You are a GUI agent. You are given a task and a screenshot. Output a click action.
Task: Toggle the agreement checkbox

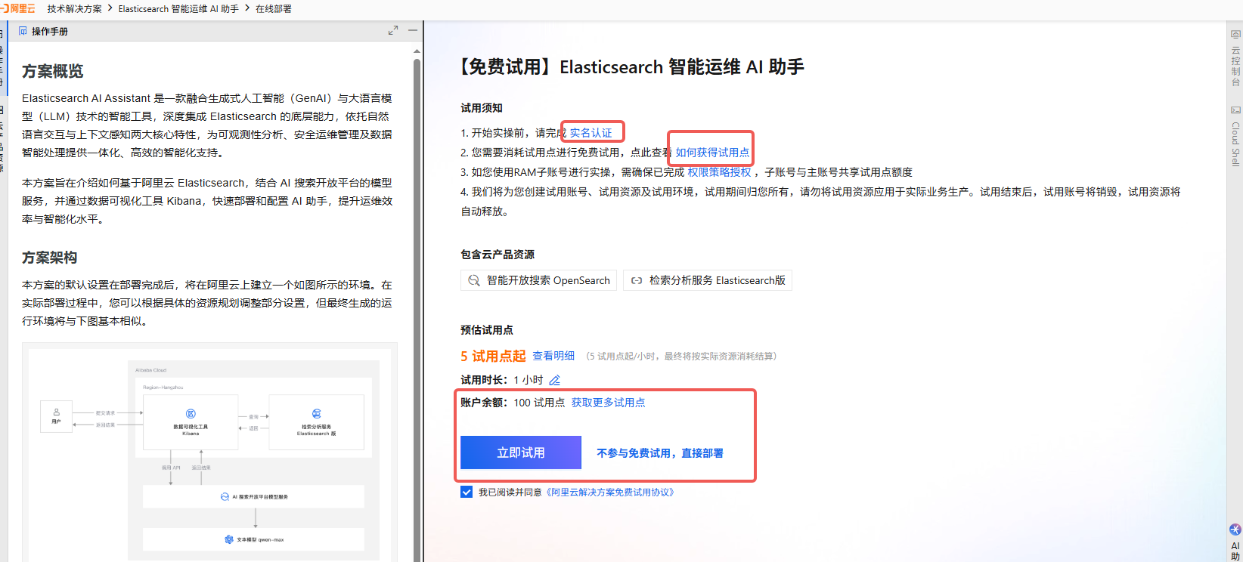tap(467, 492)
